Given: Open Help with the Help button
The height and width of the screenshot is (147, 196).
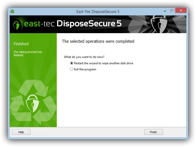Looking at the screenshot, I should click(x=21, y=132).
